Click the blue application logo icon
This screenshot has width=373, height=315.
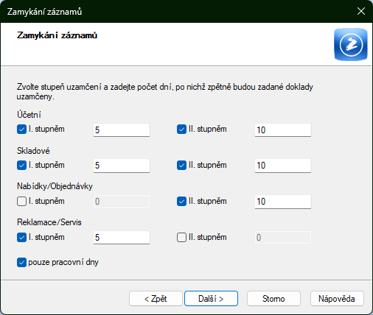(351, 44)
